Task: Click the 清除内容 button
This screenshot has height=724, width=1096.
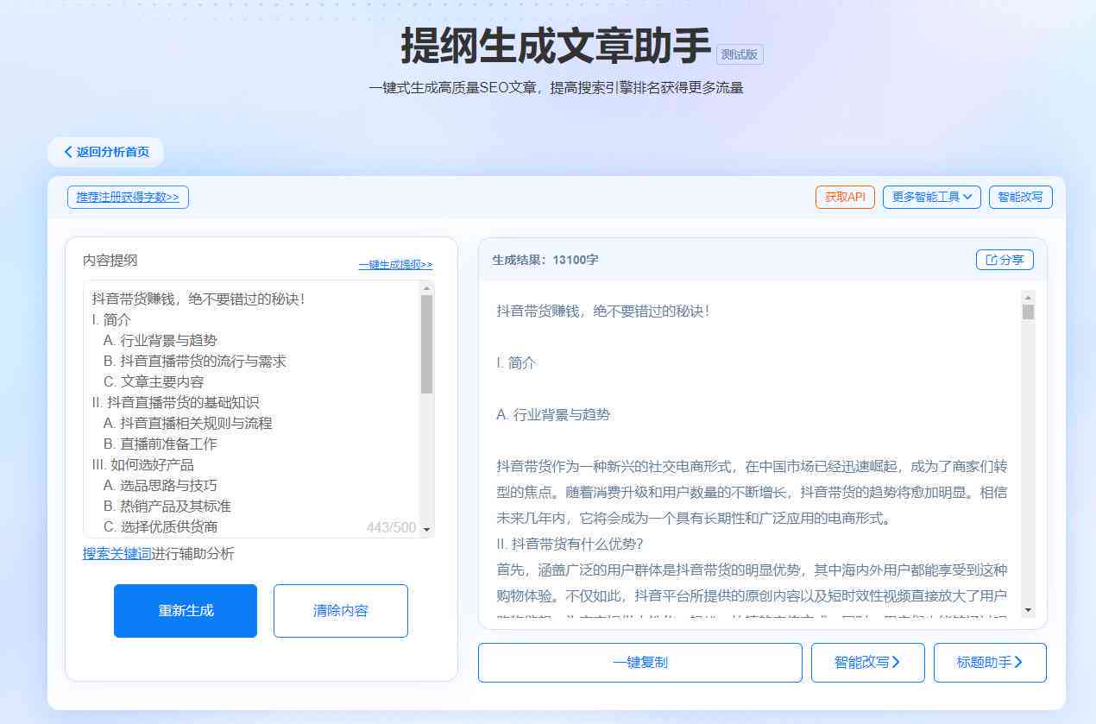Action: click(341, 611)
